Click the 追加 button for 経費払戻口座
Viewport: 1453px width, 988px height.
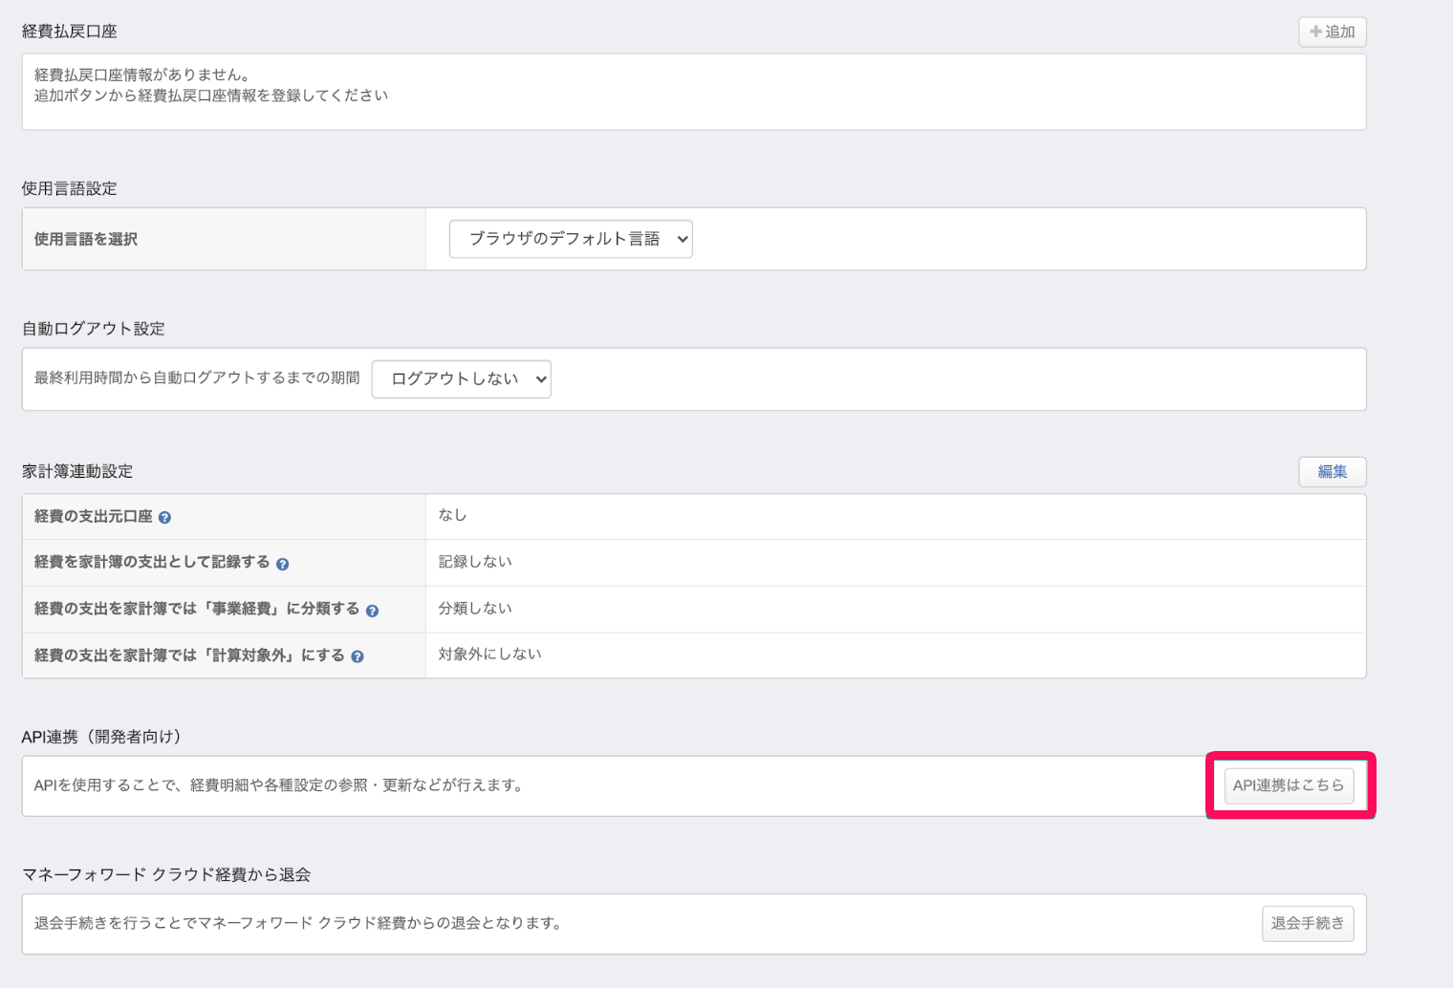1333,32
